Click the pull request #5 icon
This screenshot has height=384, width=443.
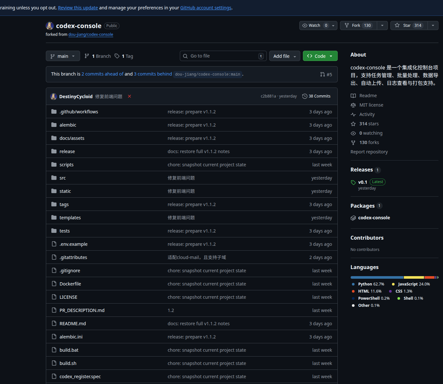pyautogui.click(x=323, y=74)
